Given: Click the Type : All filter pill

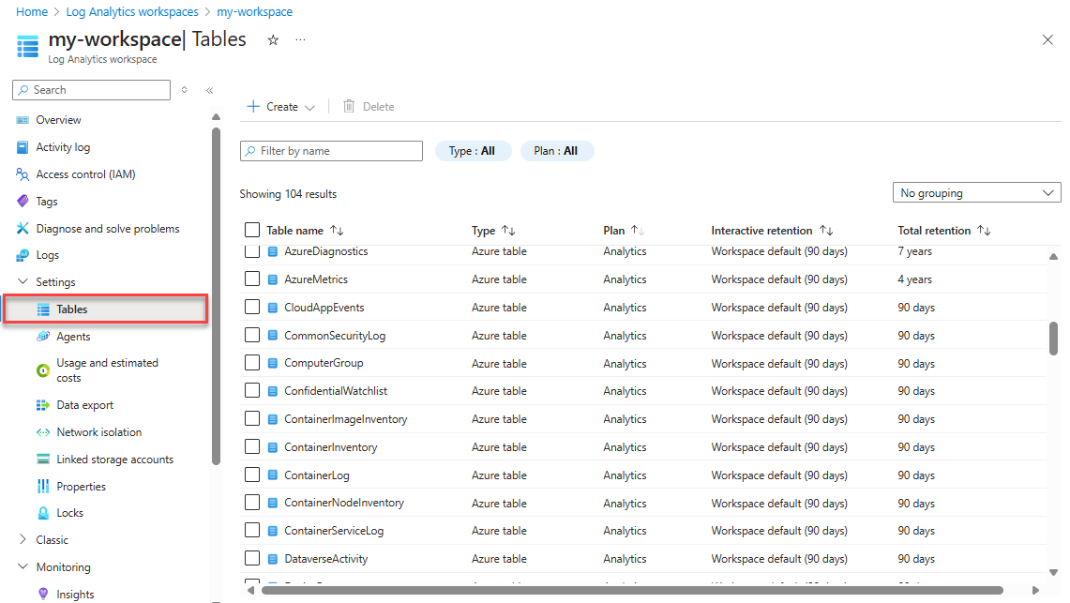Looking at the screenshot, I should point(473,151).
